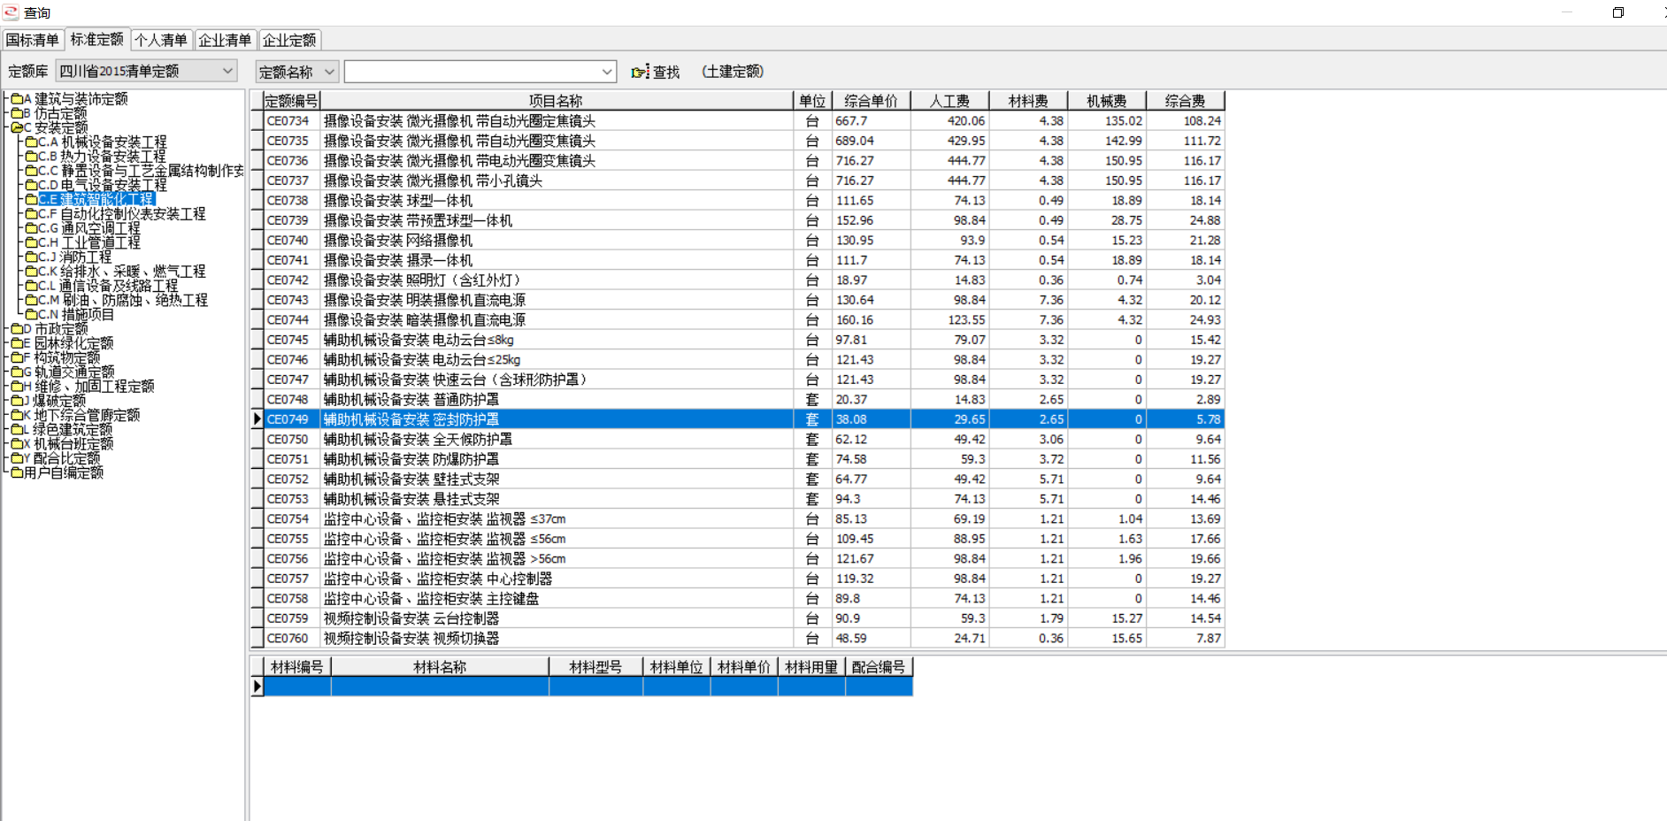Select row CE0745 电动云台≤8kg

744,340
